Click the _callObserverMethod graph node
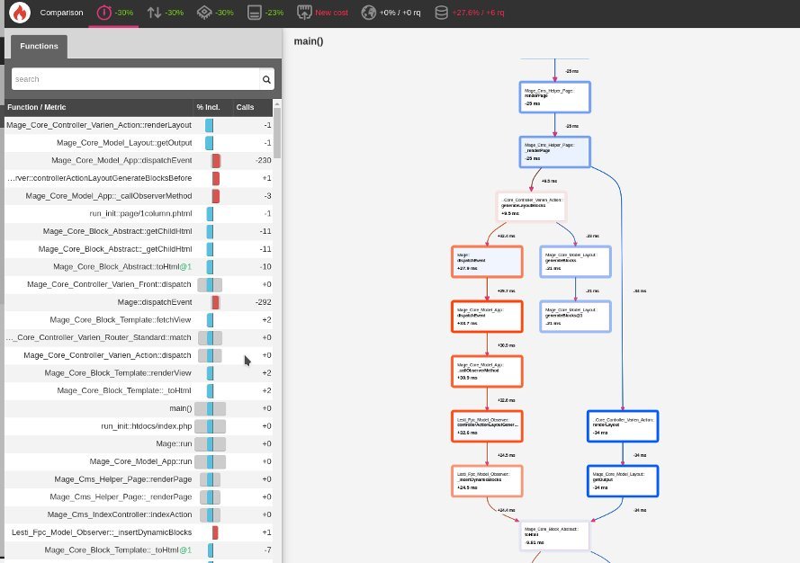Viewport: 800px width, 563px height. 487,371
